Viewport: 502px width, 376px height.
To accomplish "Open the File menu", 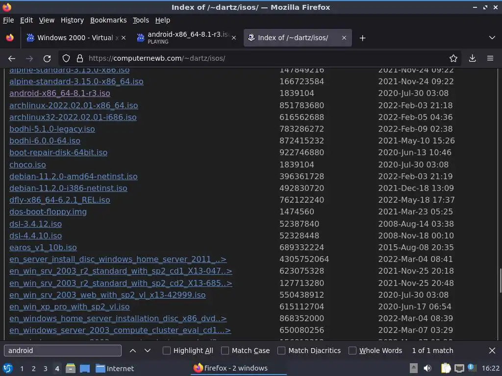I will [x=8, y=20].
